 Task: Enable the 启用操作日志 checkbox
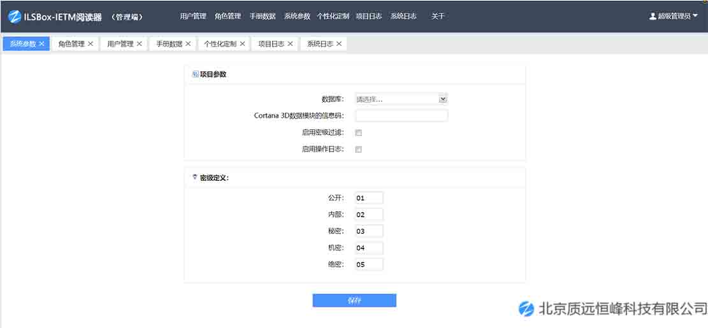coord(359,149)
